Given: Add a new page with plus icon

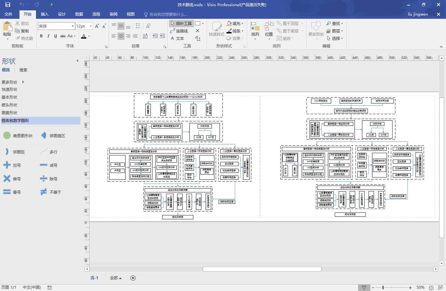Looking at the screenshot, I should point(133,278).
